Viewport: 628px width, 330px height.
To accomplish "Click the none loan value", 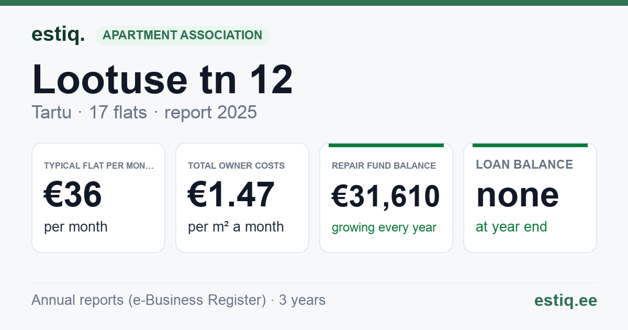I will click(x=517, y=194).
